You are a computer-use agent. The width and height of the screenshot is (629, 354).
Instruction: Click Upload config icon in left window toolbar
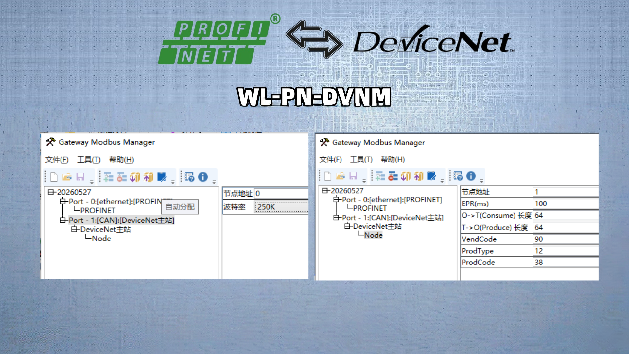point(149,177)
